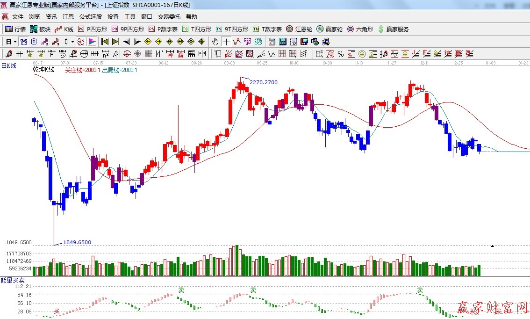Click the 日K线 chart label
This screenshot has width=530, height=319.
(8, 66)
